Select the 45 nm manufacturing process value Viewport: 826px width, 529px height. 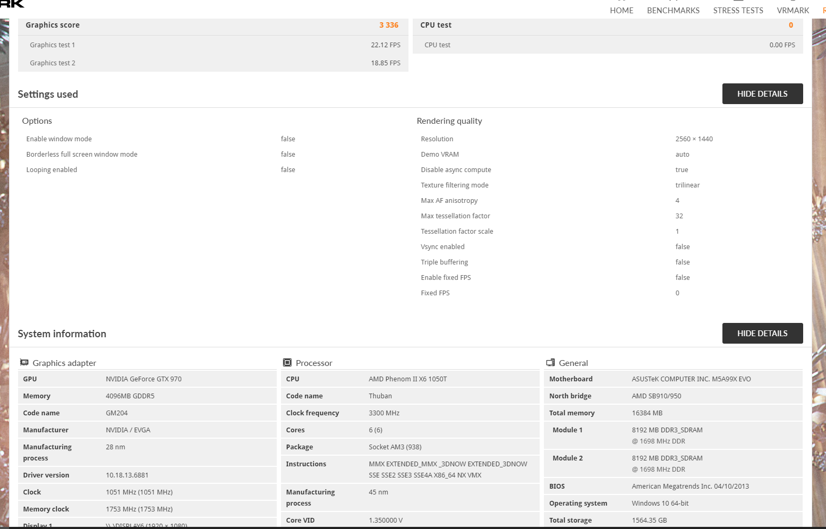pos(378,492)
